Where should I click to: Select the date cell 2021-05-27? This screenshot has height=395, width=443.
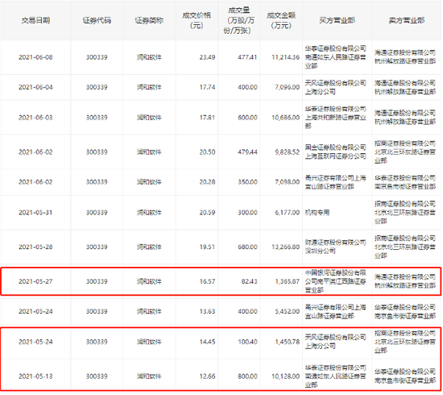point(35,281)
